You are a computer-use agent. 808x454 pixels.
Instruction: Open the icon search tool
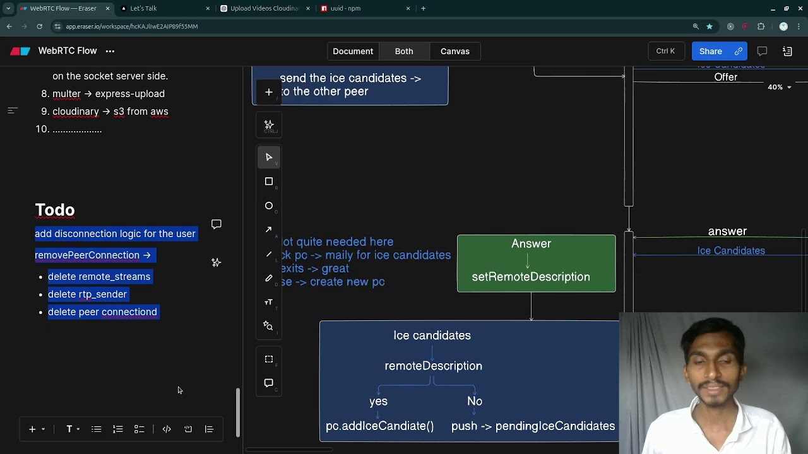coord(269,326)
